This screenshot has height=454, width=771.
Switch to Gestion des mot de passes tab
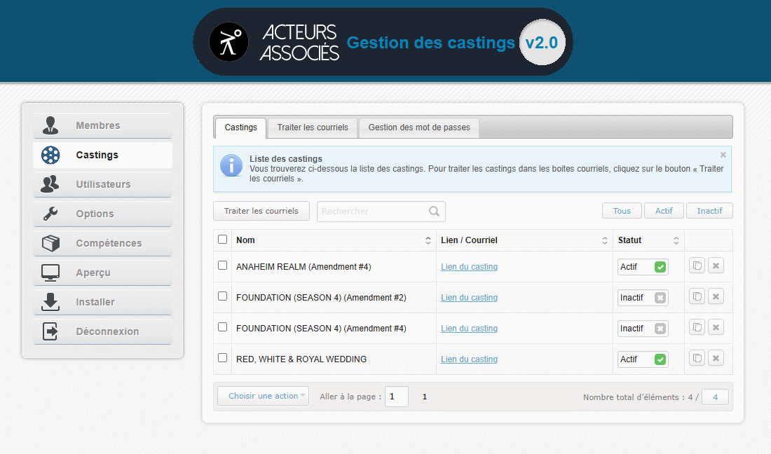click(418, 128)
